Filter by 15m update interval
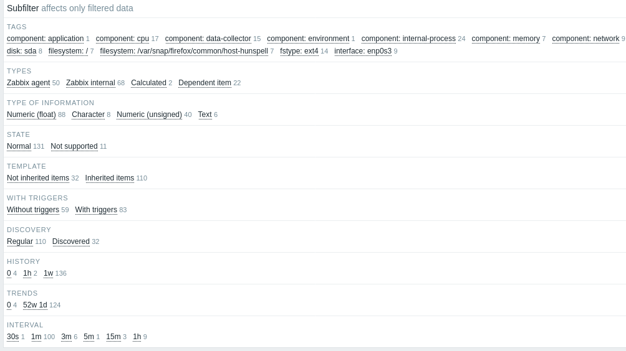Image resolution: width=626 pixels, height=351 pixels. pyautogui.click(x=113, y=337)
